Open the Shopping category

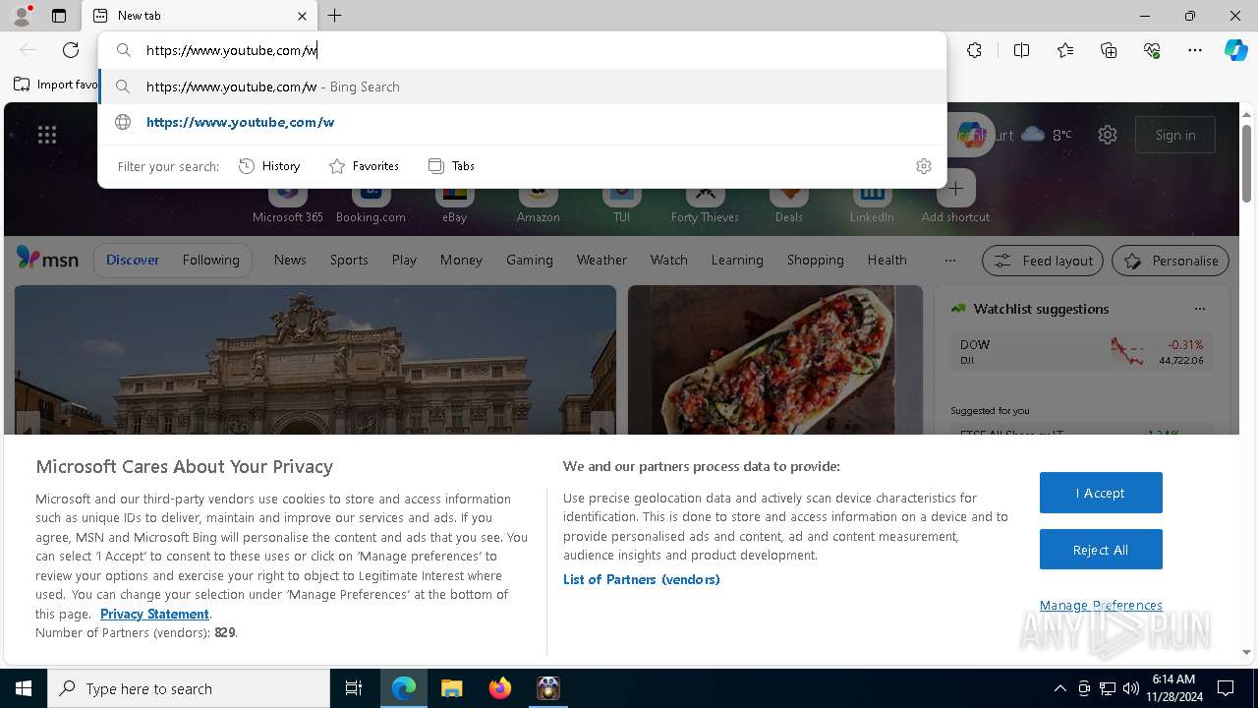pyautogui.click(x=816, y=260)
